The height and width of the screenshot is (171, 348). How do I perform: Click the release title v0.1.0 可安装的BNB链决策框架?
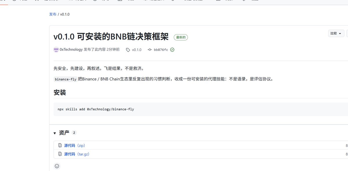pos(111,37)
